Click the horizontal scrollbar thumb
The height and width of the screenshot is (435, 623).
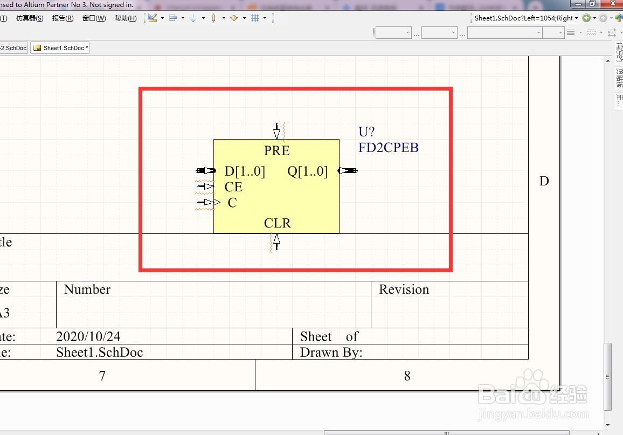pyautogui.click(x=447, y=433)
